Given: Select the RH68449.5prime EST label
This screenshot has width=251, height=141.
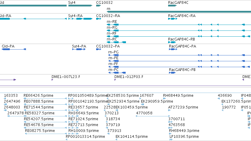Looking at the screenshot, I should [x=178, y=96].
